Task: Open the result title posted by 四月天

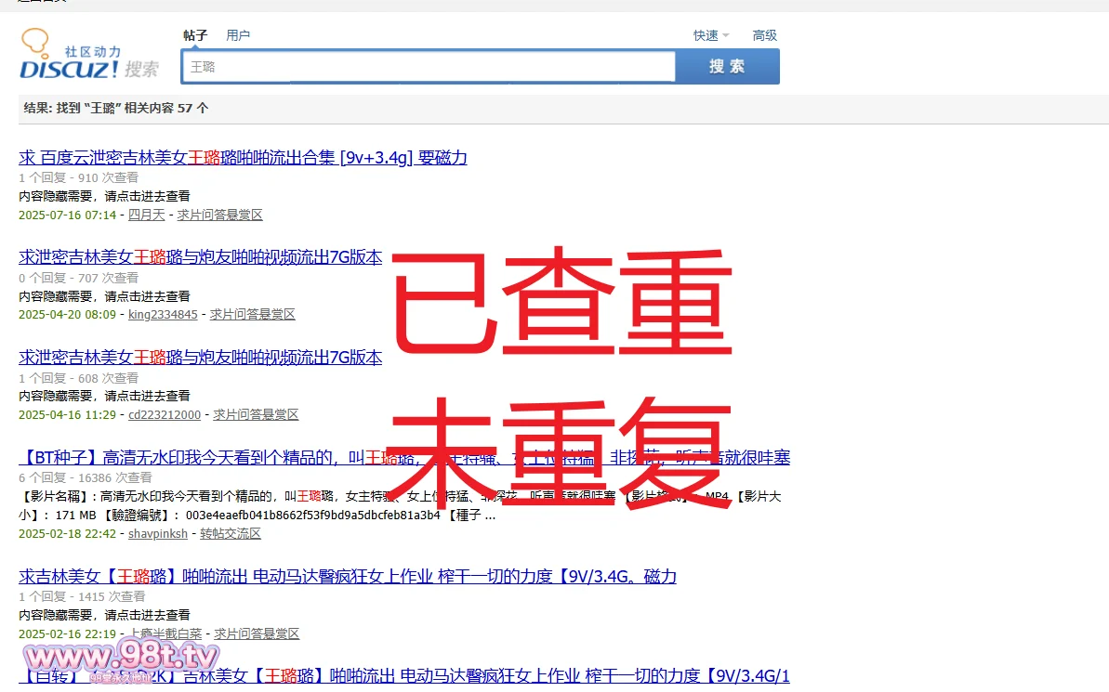Action: coord(243,158)
